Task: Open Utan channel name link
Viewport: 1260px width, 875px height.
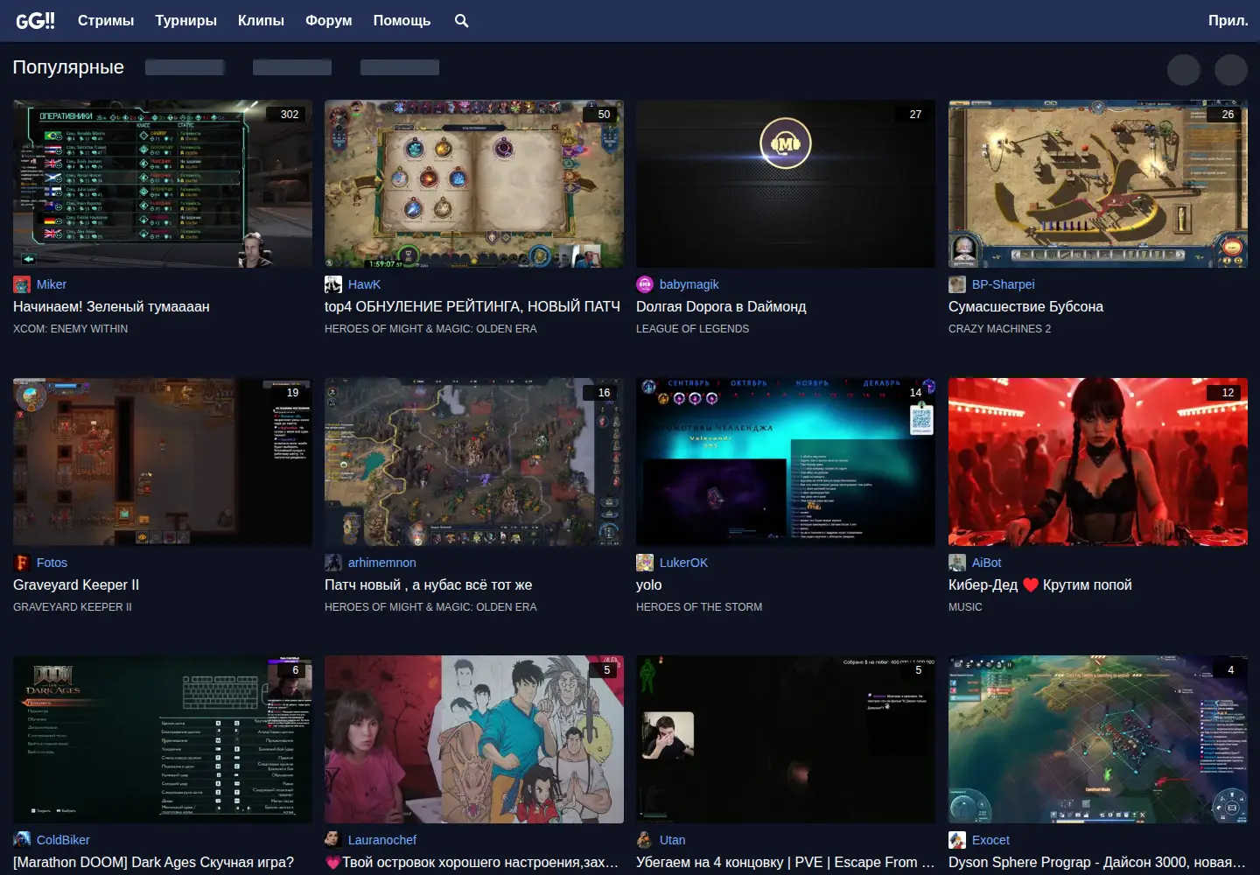Action: pos(673,840)
